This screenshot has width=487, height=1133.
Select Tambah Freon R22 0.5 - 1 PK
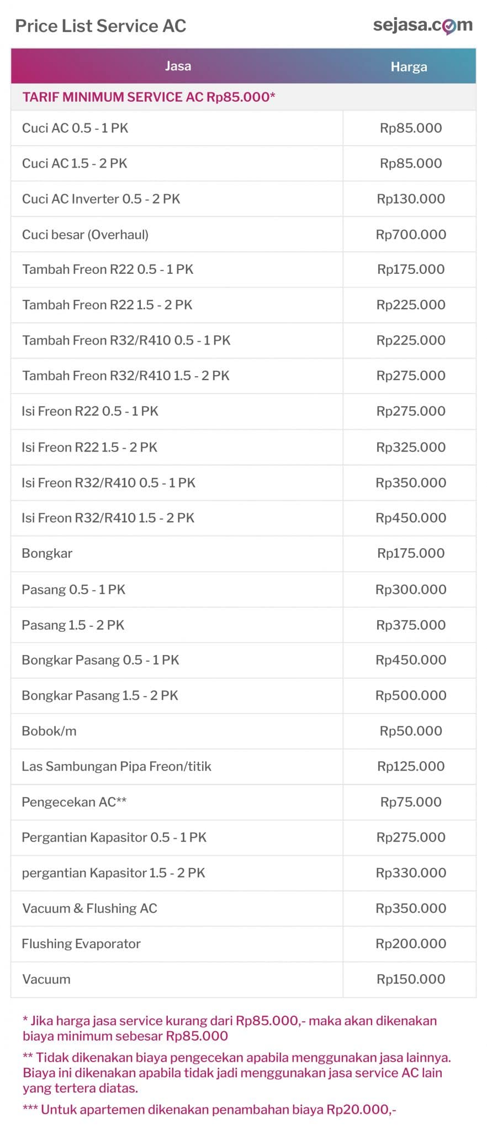point(108,269)
